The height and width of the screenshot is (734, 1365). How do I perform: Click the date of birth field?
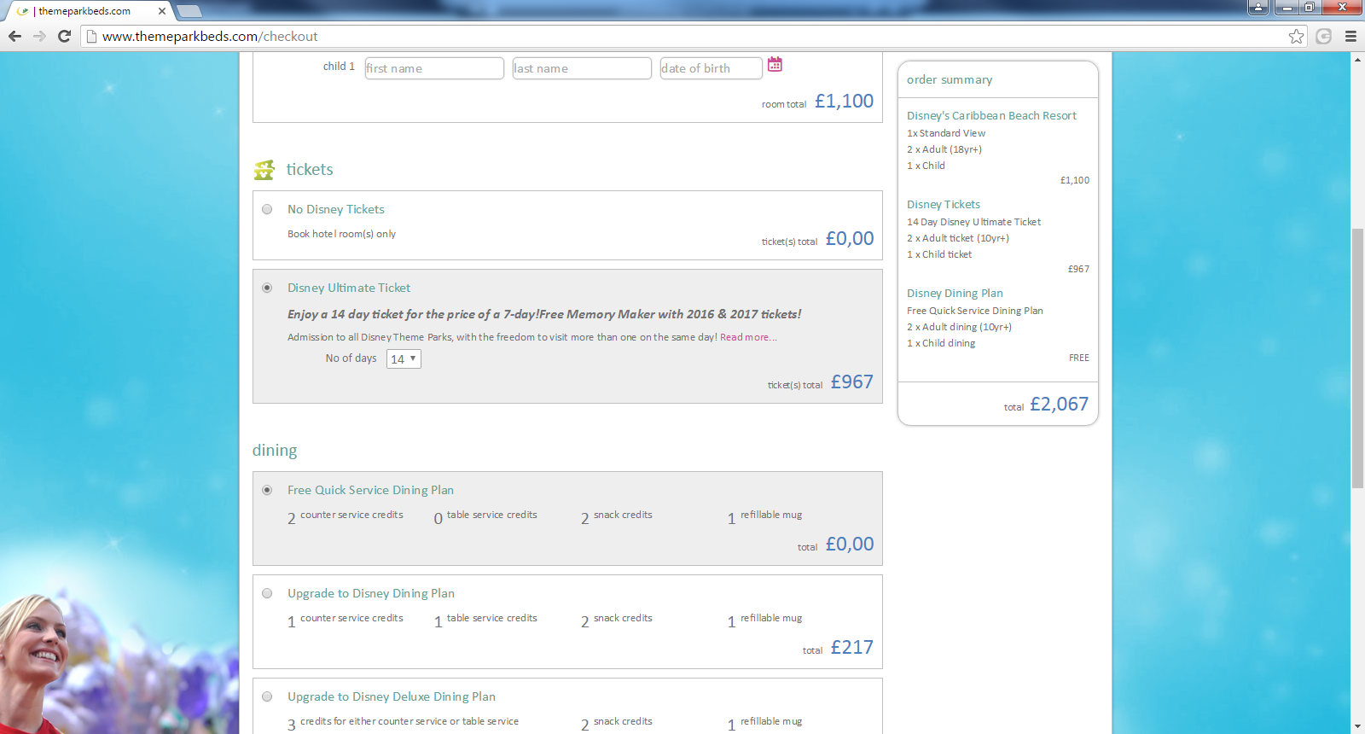click(711, 68)
